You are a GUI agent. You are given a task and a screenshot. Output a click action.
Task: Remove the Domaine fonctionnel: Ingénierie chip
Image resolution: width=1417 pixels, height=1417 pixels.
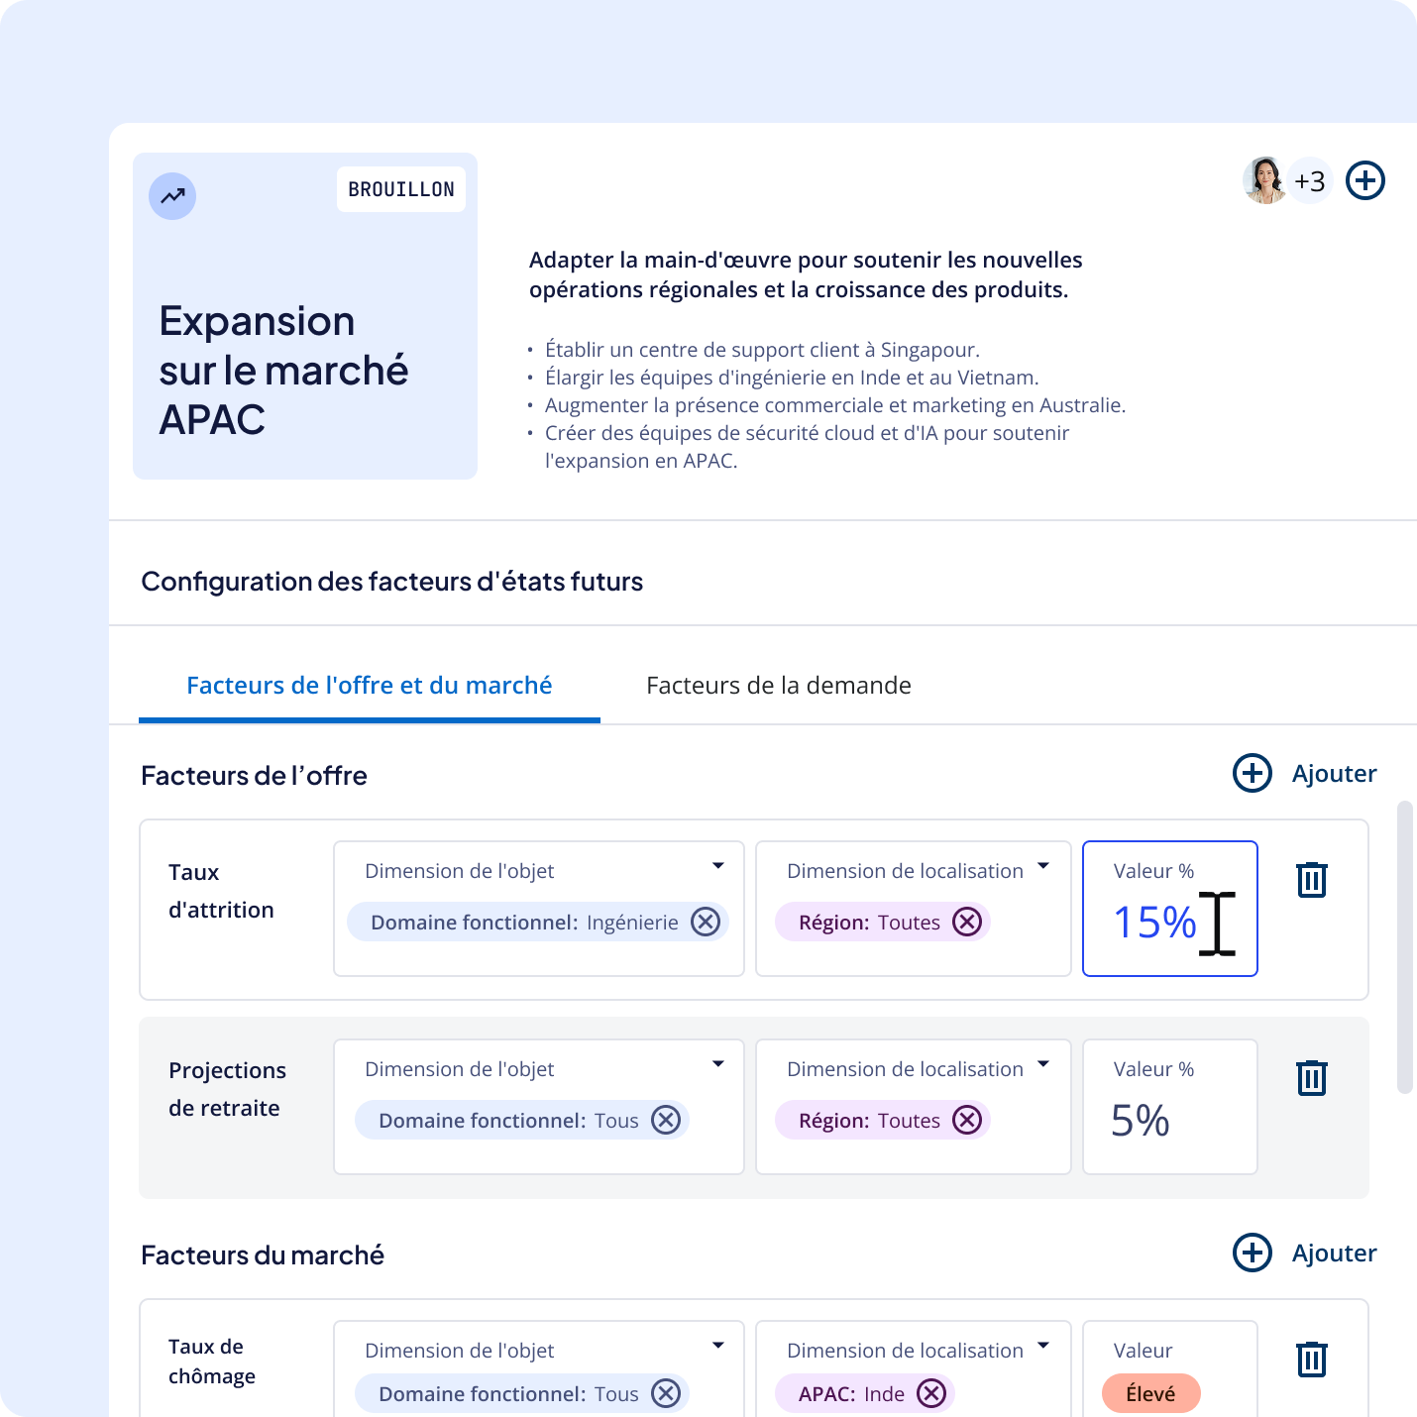(x=706, y=923)
